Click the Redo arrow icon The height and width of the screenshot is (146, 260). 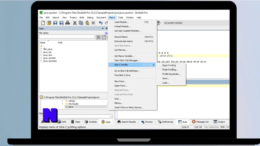(106, 23)
